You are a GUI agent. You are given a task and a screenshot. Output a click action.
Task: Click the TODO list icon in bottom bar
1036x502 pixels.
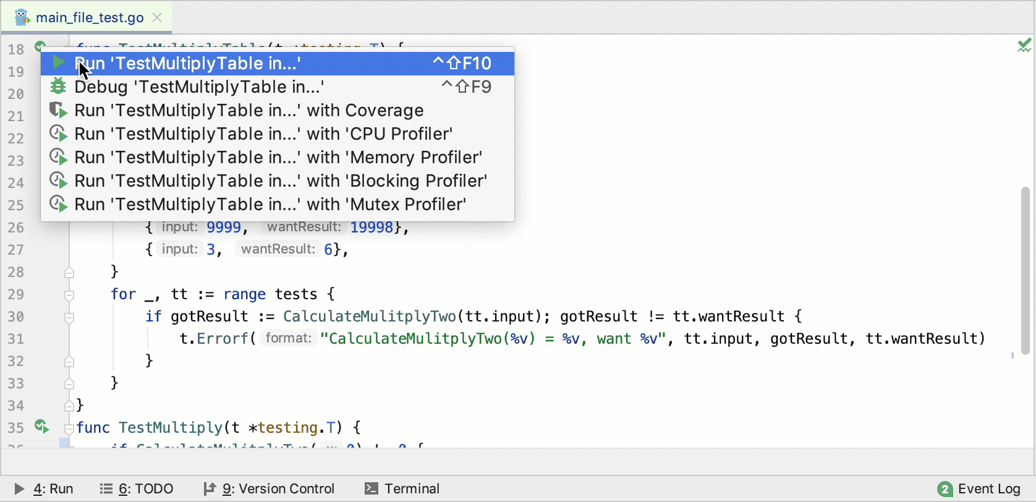[106, 489]
